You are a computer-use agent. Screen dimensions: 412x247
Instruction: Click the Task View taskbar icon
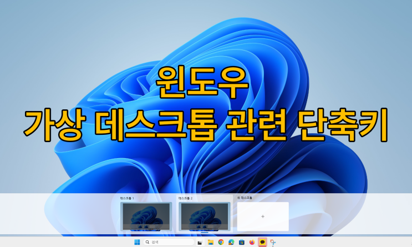(200, 242)
